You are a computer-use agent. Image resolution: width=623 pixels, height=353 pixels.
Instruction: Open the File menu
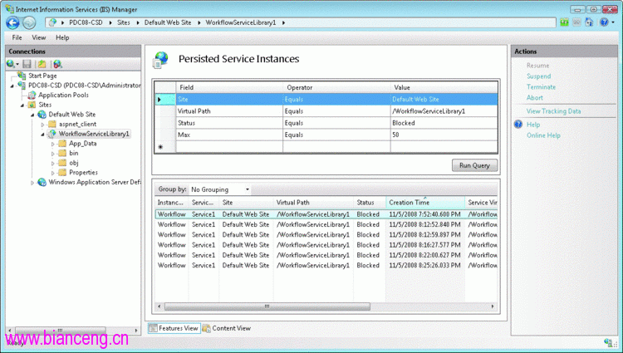click(17, 37)
